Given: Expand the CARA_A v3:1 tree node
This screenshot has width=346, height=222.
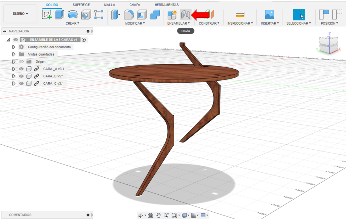Looking at the screenshot, I should click(x=14, y=69).
